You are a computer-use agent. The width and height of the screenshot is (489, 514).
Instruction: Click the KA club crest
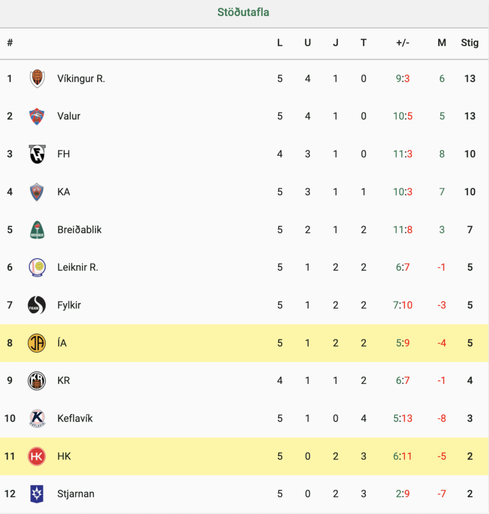pyautogui.click(x=37, y=192)
